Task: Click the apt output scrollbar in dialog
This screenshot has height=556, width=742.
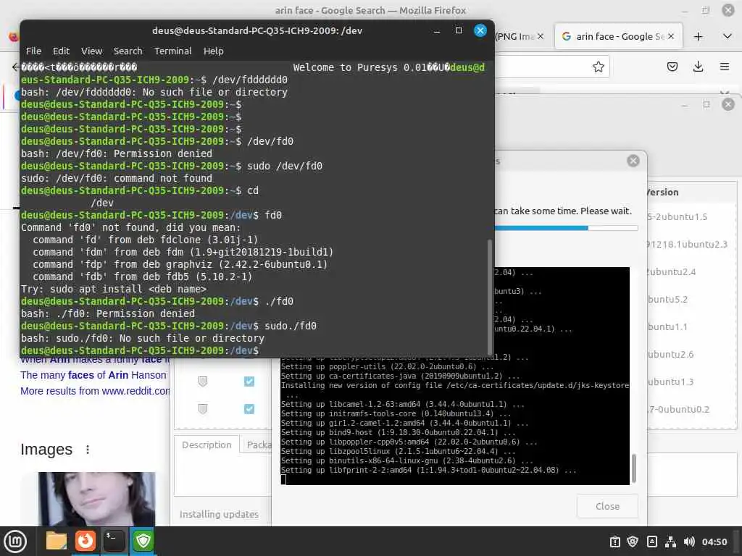Action: click(633, 468)
